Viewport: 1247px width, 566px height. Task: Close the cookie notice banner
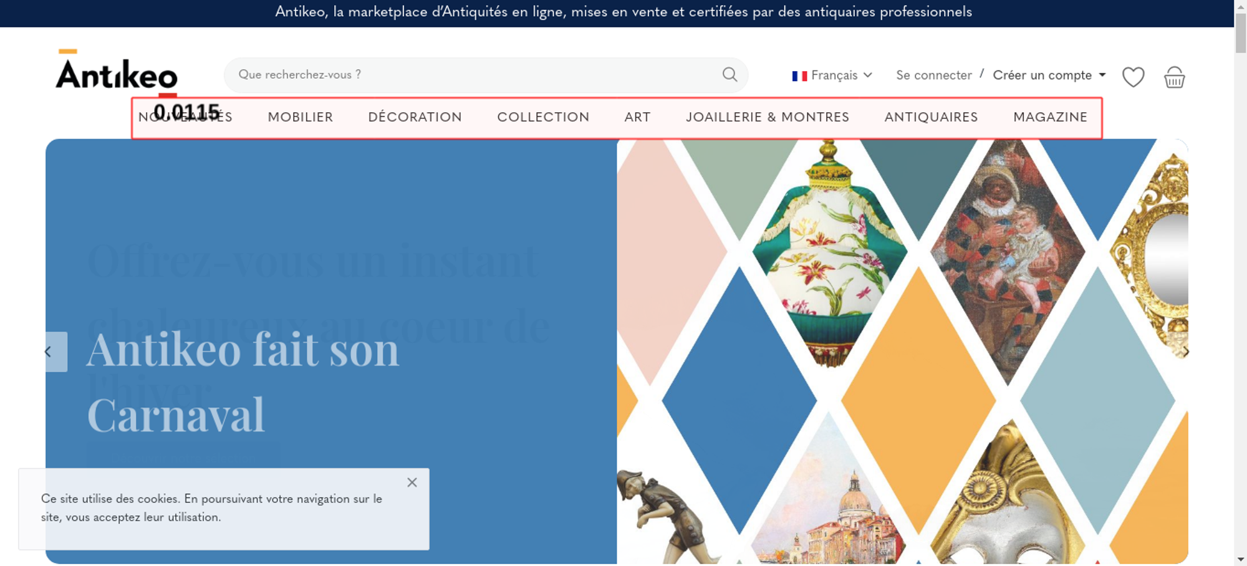[x=412, y=482]
